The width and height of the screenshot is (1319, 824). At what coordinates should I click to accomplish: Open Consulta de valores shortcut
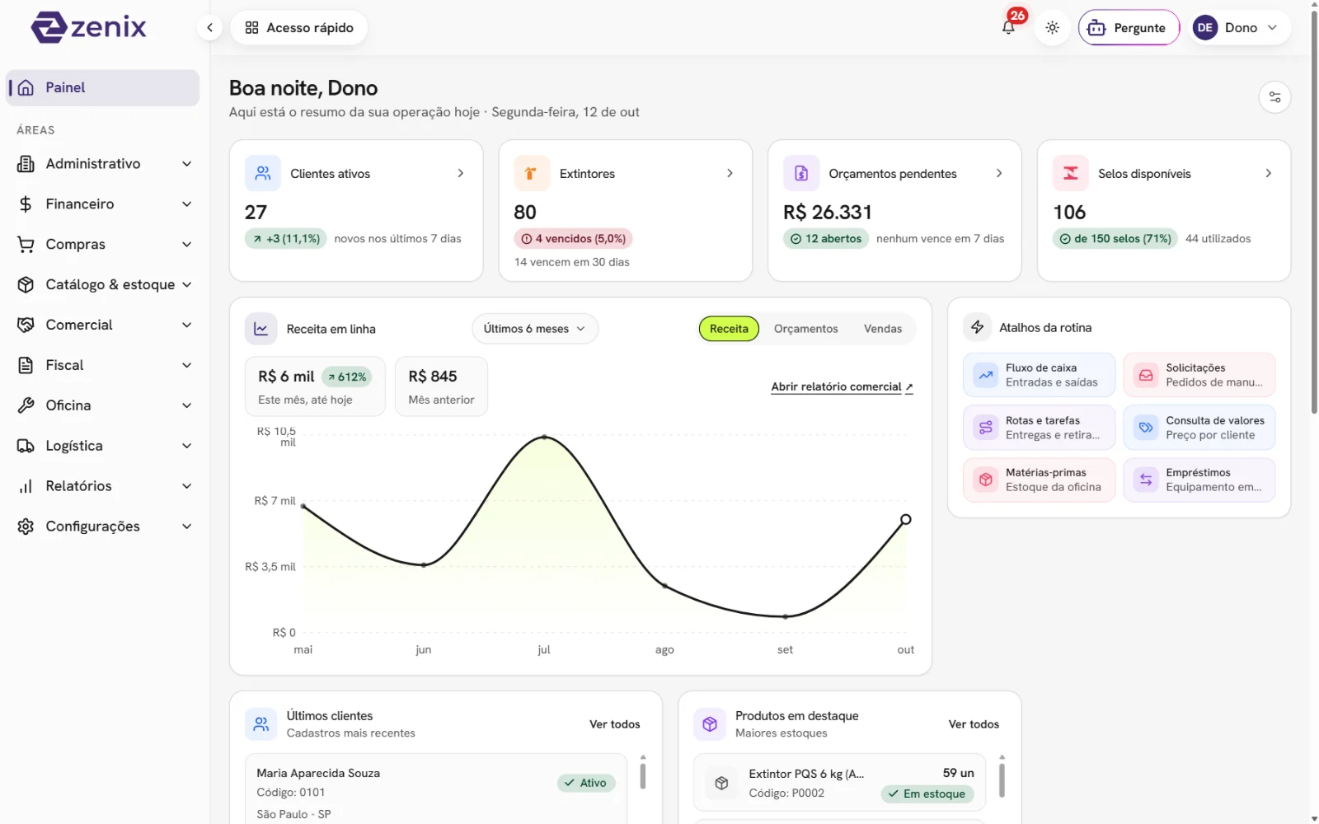point(1199,428)
